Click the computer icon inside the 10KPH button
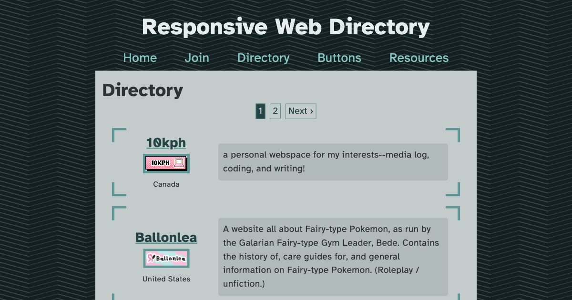Viewport: 572px width, 300px height. 179,163
